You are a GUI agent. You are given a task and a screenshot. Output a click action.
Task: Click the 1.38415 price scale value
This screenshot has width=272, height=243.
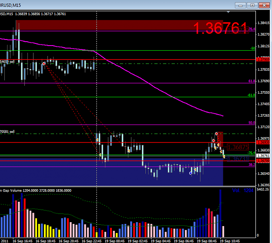point(263,23)
